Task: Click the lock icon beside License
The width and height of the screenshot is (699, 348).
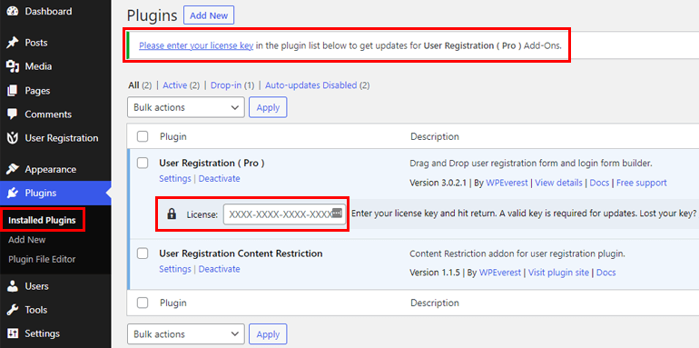Action: coord(172,214)
